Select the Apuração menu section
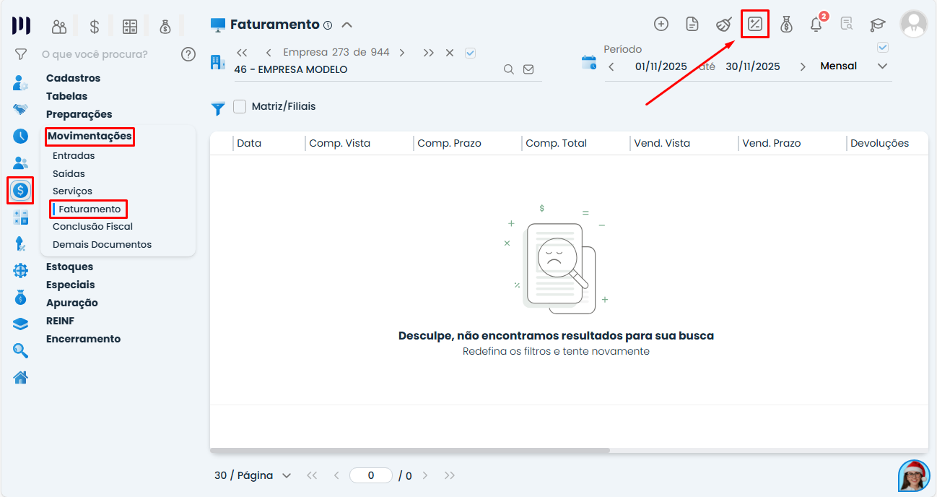937x497 pixels. point(72,303)
